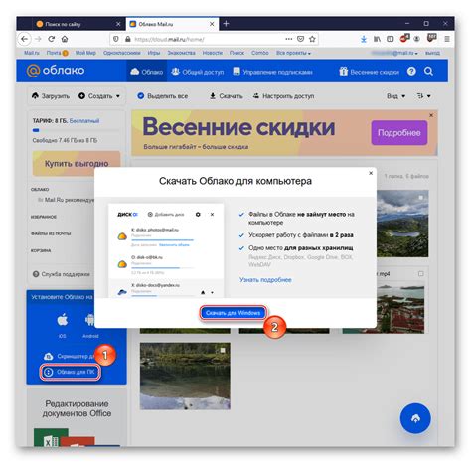Open the mountain lake photo thumbnail

tap(402, 224)
